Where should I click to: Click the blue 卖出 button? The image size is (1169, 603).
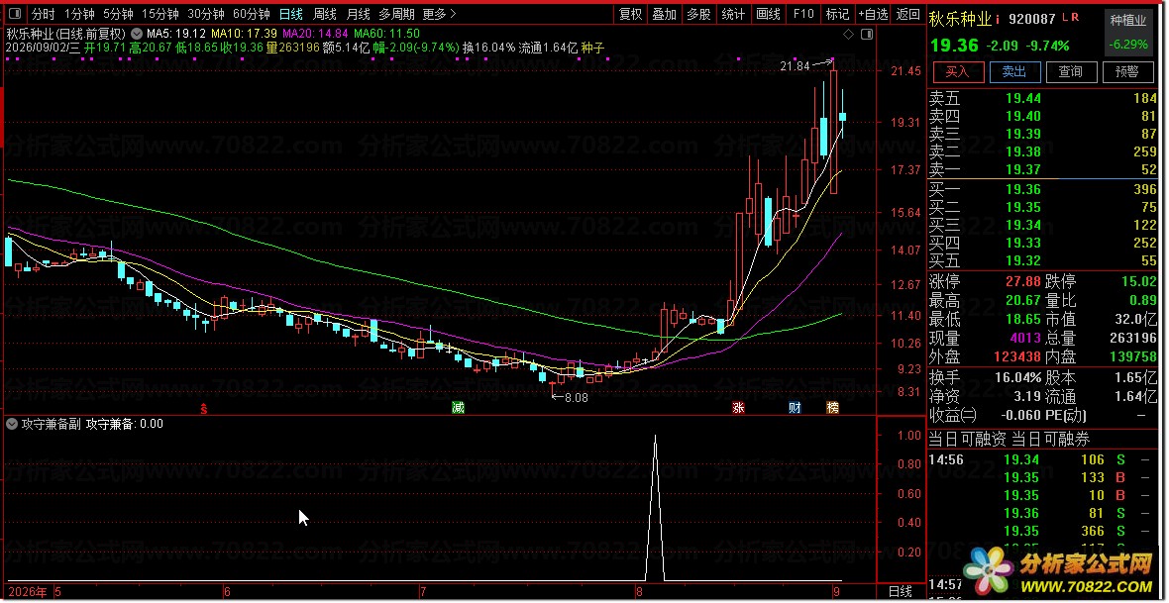click(1013, 71)
